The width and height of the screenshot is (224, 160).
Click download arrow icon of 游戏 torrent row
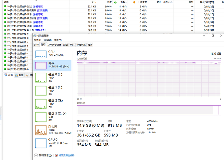[x=5, y=7]
